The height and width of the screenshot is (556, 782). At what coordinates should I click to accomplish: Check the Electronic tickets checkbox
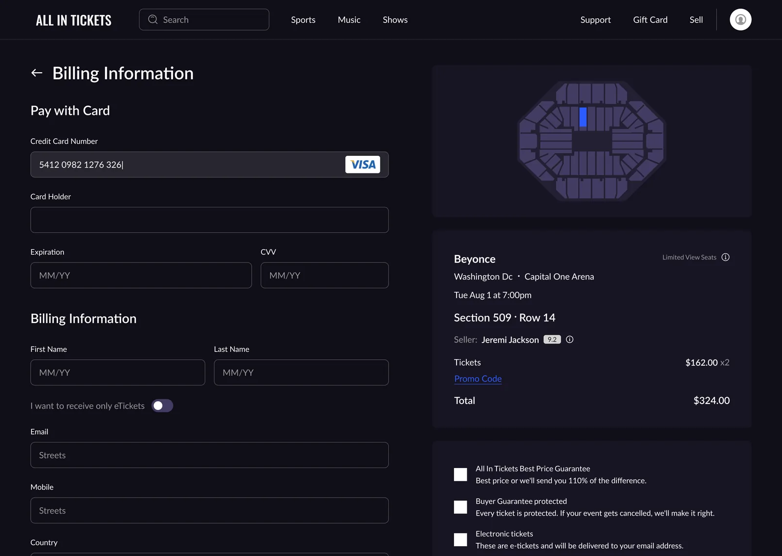pyautogui.click(x=460, y=540)
